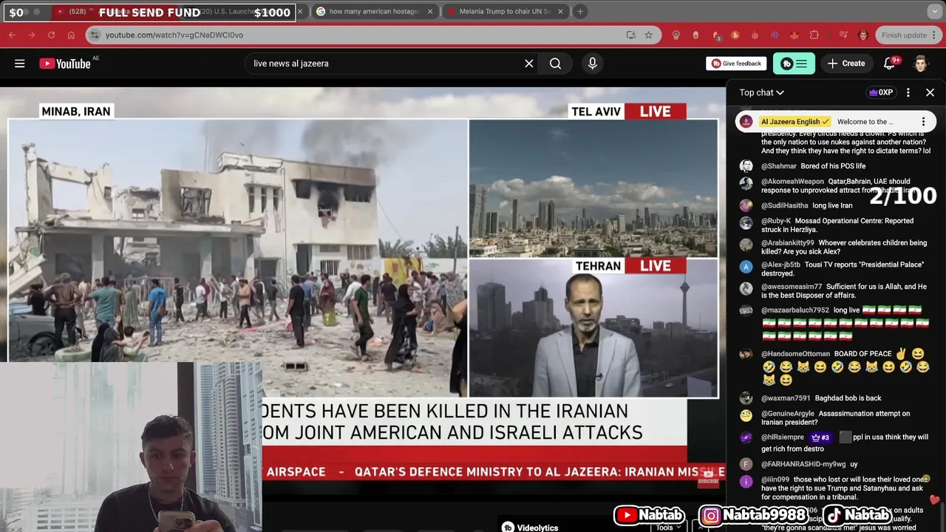View site information icon in address bar
946x532 pixels.
click(94, 35)
